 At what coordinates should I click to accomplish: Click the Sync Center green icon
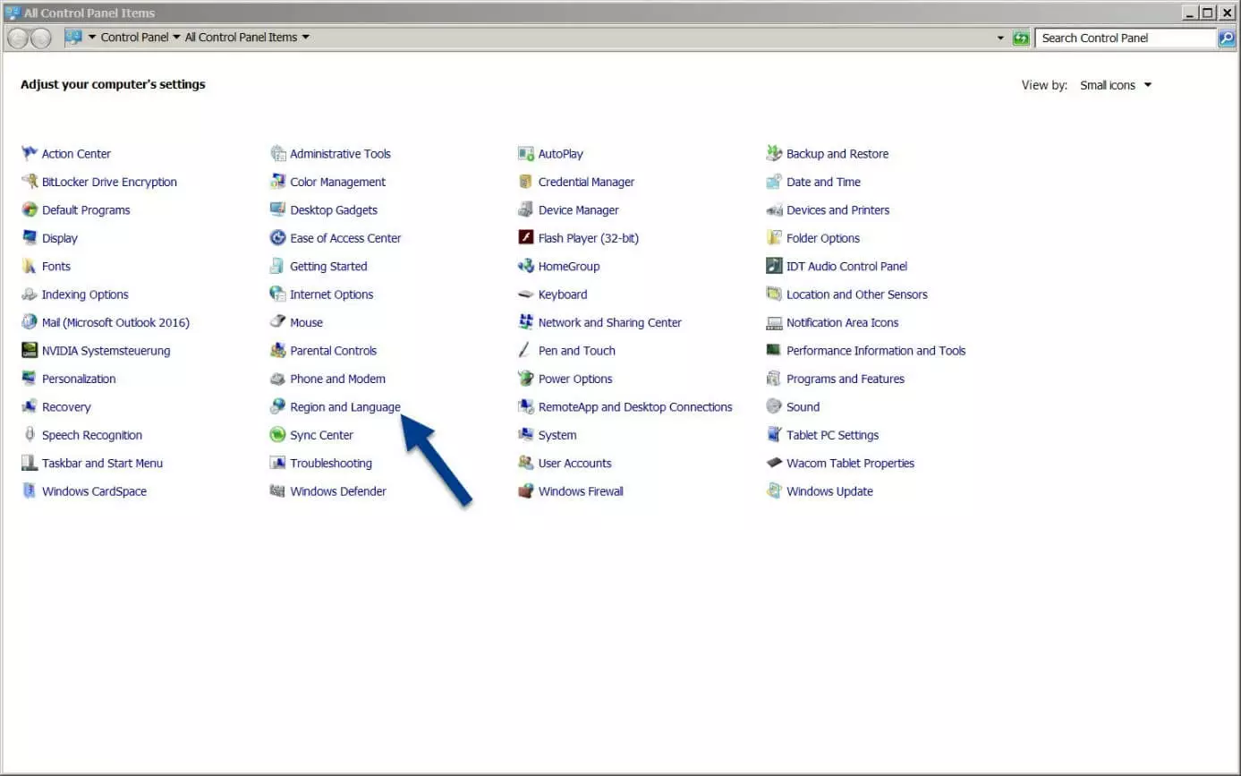point(277,435)
